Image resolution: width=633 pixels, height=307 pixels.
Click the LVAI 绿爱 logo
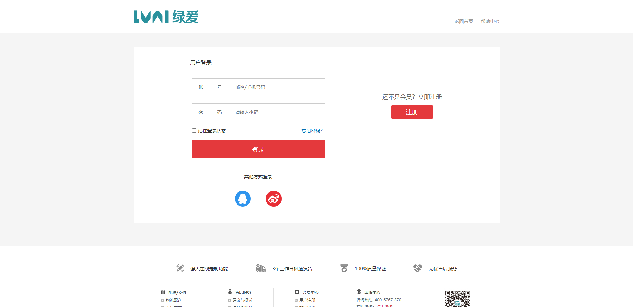pyautogui.click(x=166, y=17)
